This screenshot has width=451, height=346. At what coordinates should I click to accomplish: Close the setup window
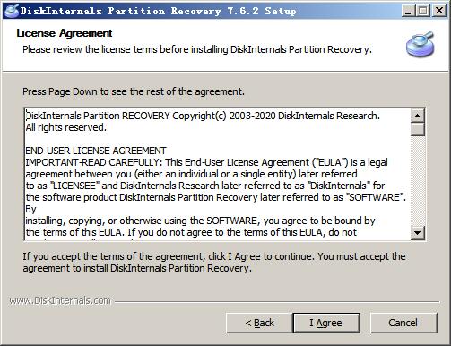coord(439,12)
